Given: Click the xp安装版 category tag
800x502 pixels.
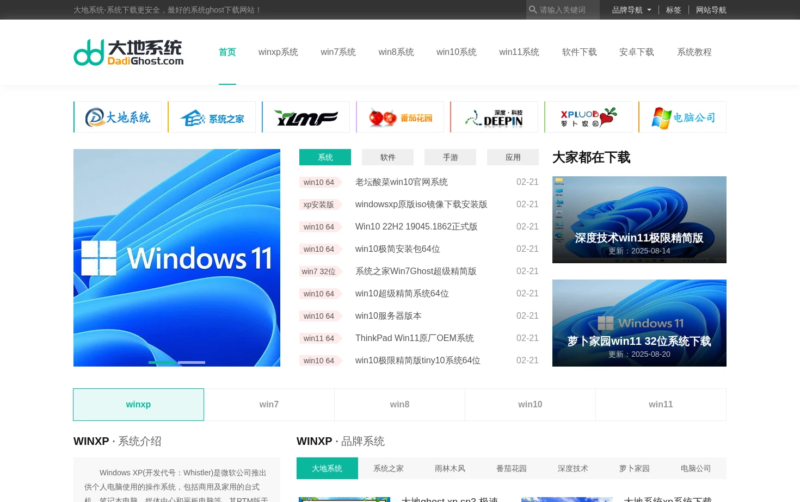Looking at the screenshot, I should (x=320, y=204).
